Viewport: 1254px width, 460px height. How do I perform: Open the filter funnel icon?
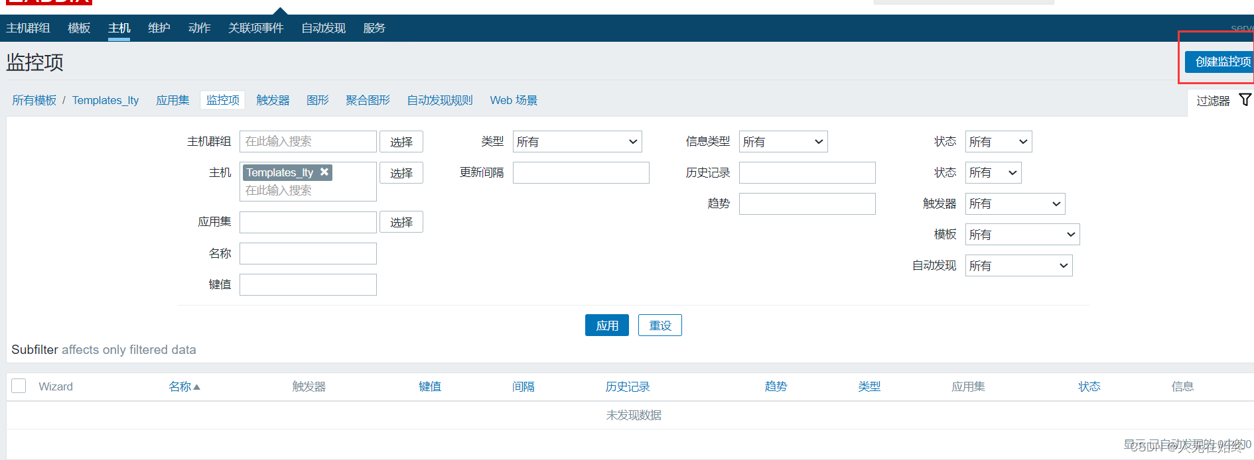[1245, 100]
